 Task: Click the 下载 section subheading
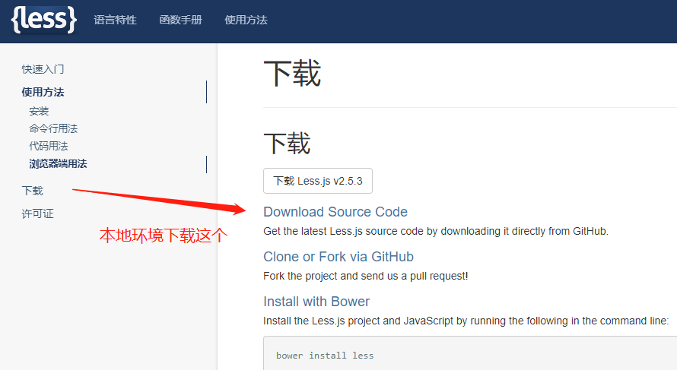click(287, 143)
